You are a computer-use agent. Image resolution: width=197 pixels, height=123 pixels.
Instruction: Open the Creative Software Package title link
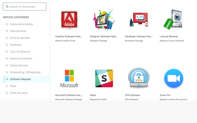click(x=69, y=36)
